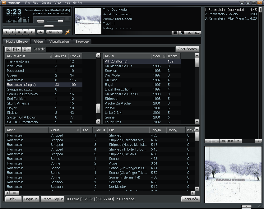Viewport: 264px width, 209px height.
Task: Open the playlist MISC options
Action: (230, 141)
